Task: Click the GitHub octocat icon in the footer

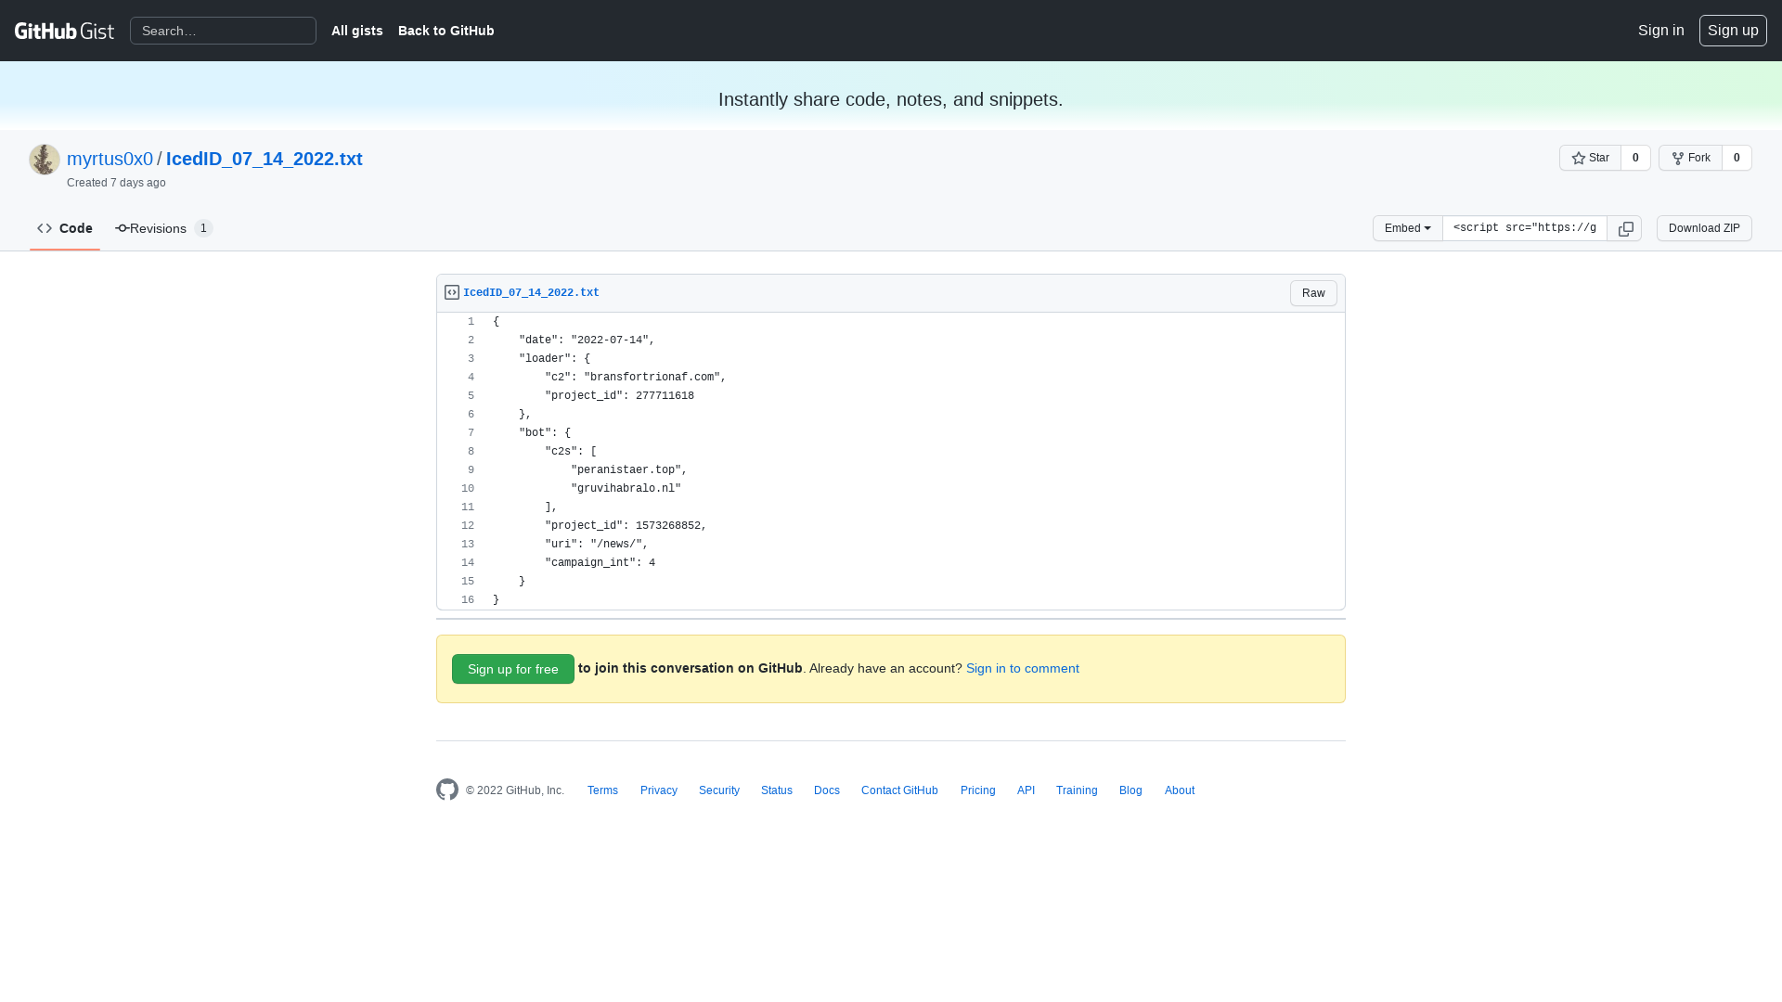Action: tap(446, 790)
